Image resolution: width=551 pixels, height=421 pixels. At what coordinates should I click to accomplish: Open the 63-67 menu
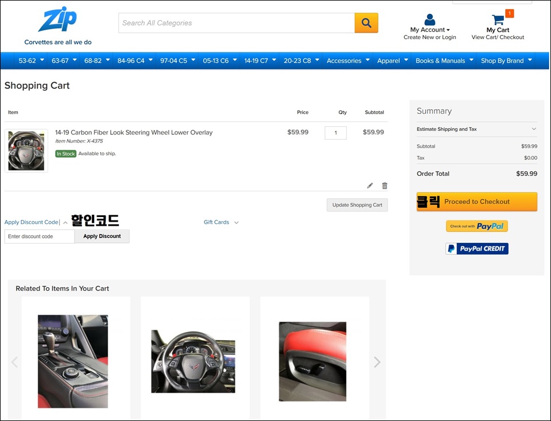click(x=64, y=60)
